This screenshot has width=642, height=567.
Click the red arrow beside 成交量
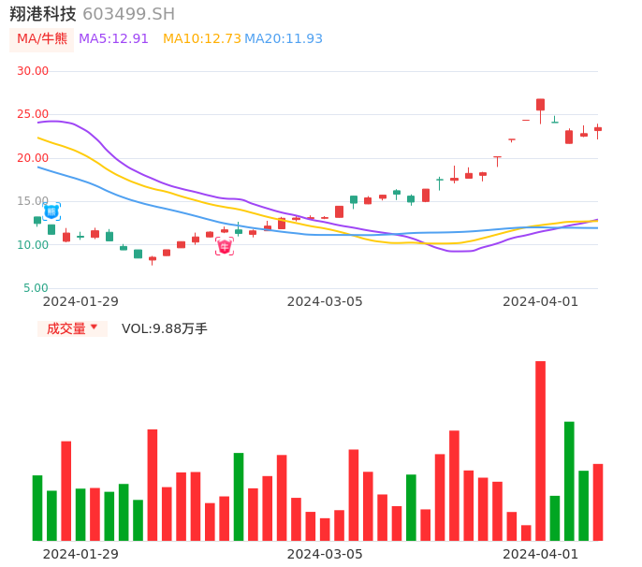pos(94,327)
